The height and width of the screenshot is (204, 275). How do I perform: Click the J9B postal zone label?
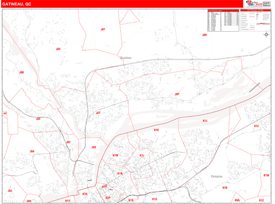(x=22, y=72)
